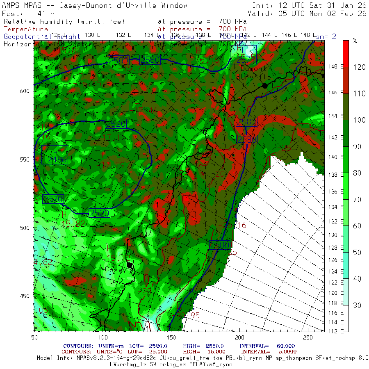Click the 'Init: 12 UTC Sat 31 Jan 26' text

309,5
